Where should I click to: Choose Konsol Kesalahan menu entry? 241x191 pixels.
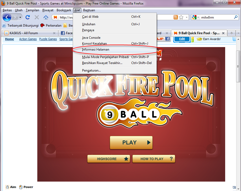(x=115, y=44)
